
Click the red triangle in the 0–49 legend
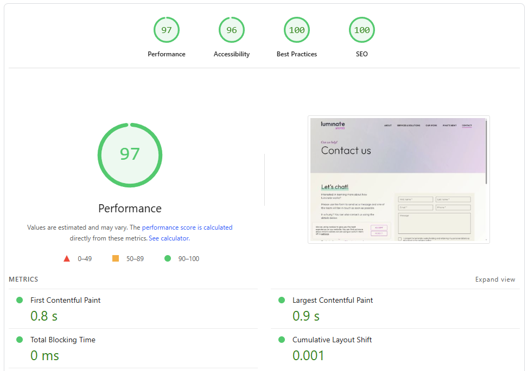click(x=67, y=258)
